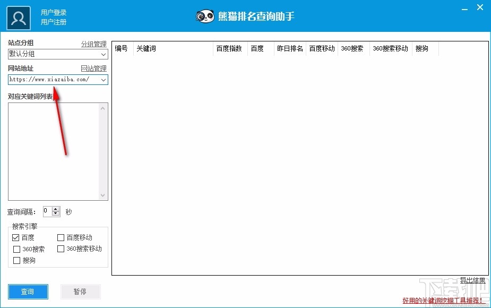Increase query interval with stepper up arrow
This screenshot has width=491, height=308.
(x=56, y=209)
